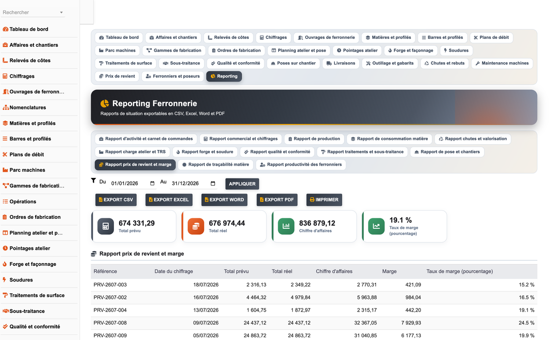Click the pie chart icon in Reporting Ferronnerie header
Viewport: 549px width, 340px height.
tap(105, 103)
